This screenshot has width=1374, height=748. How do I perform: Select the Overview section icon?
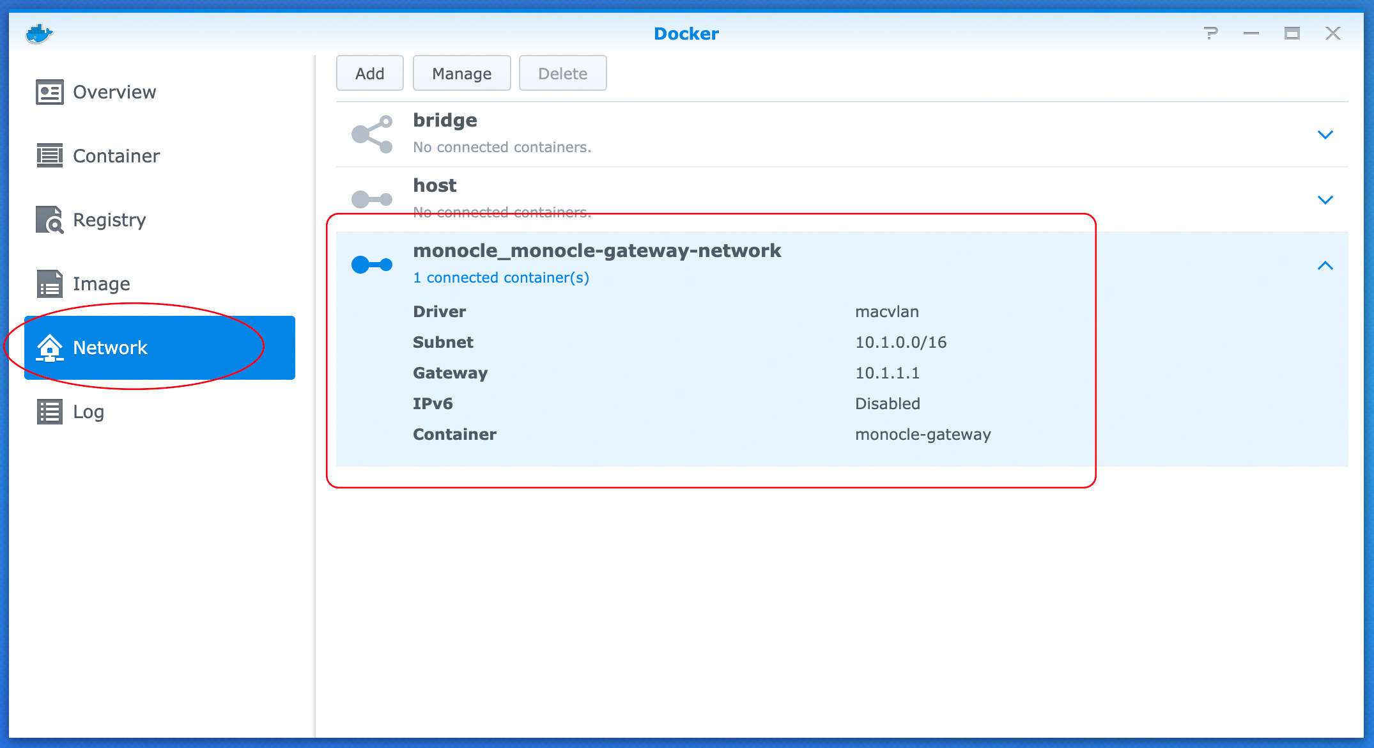(47, 91)
